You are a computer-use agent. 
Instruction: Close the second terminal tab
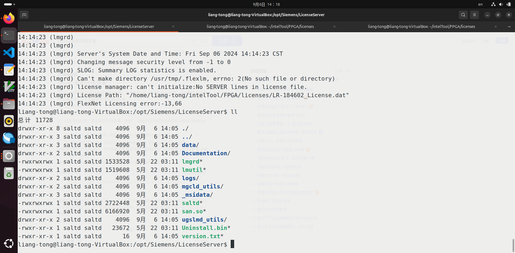[335, 27]
